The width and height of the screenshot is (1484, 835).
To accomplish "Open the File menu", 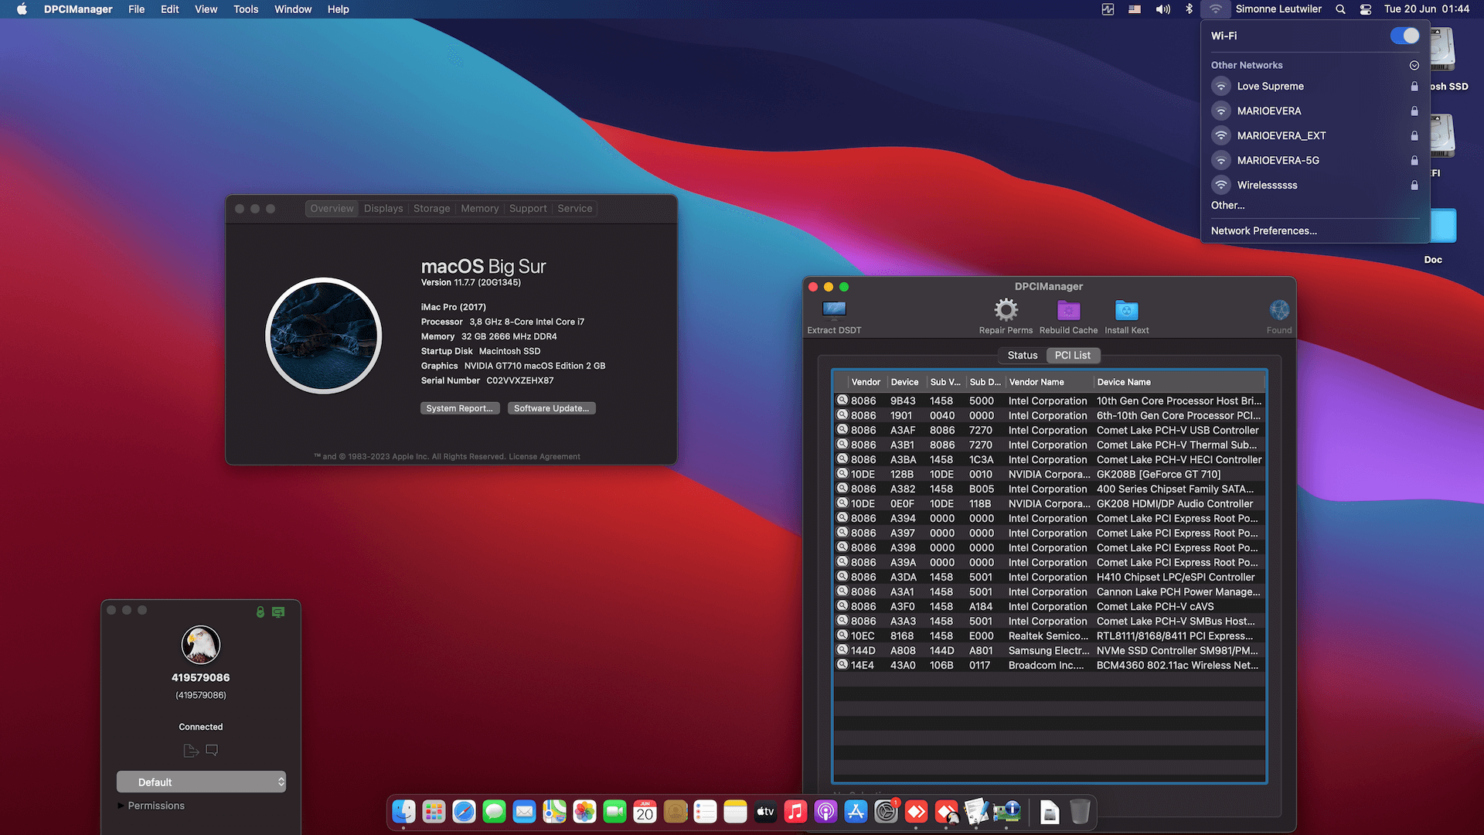I will 136,9.
